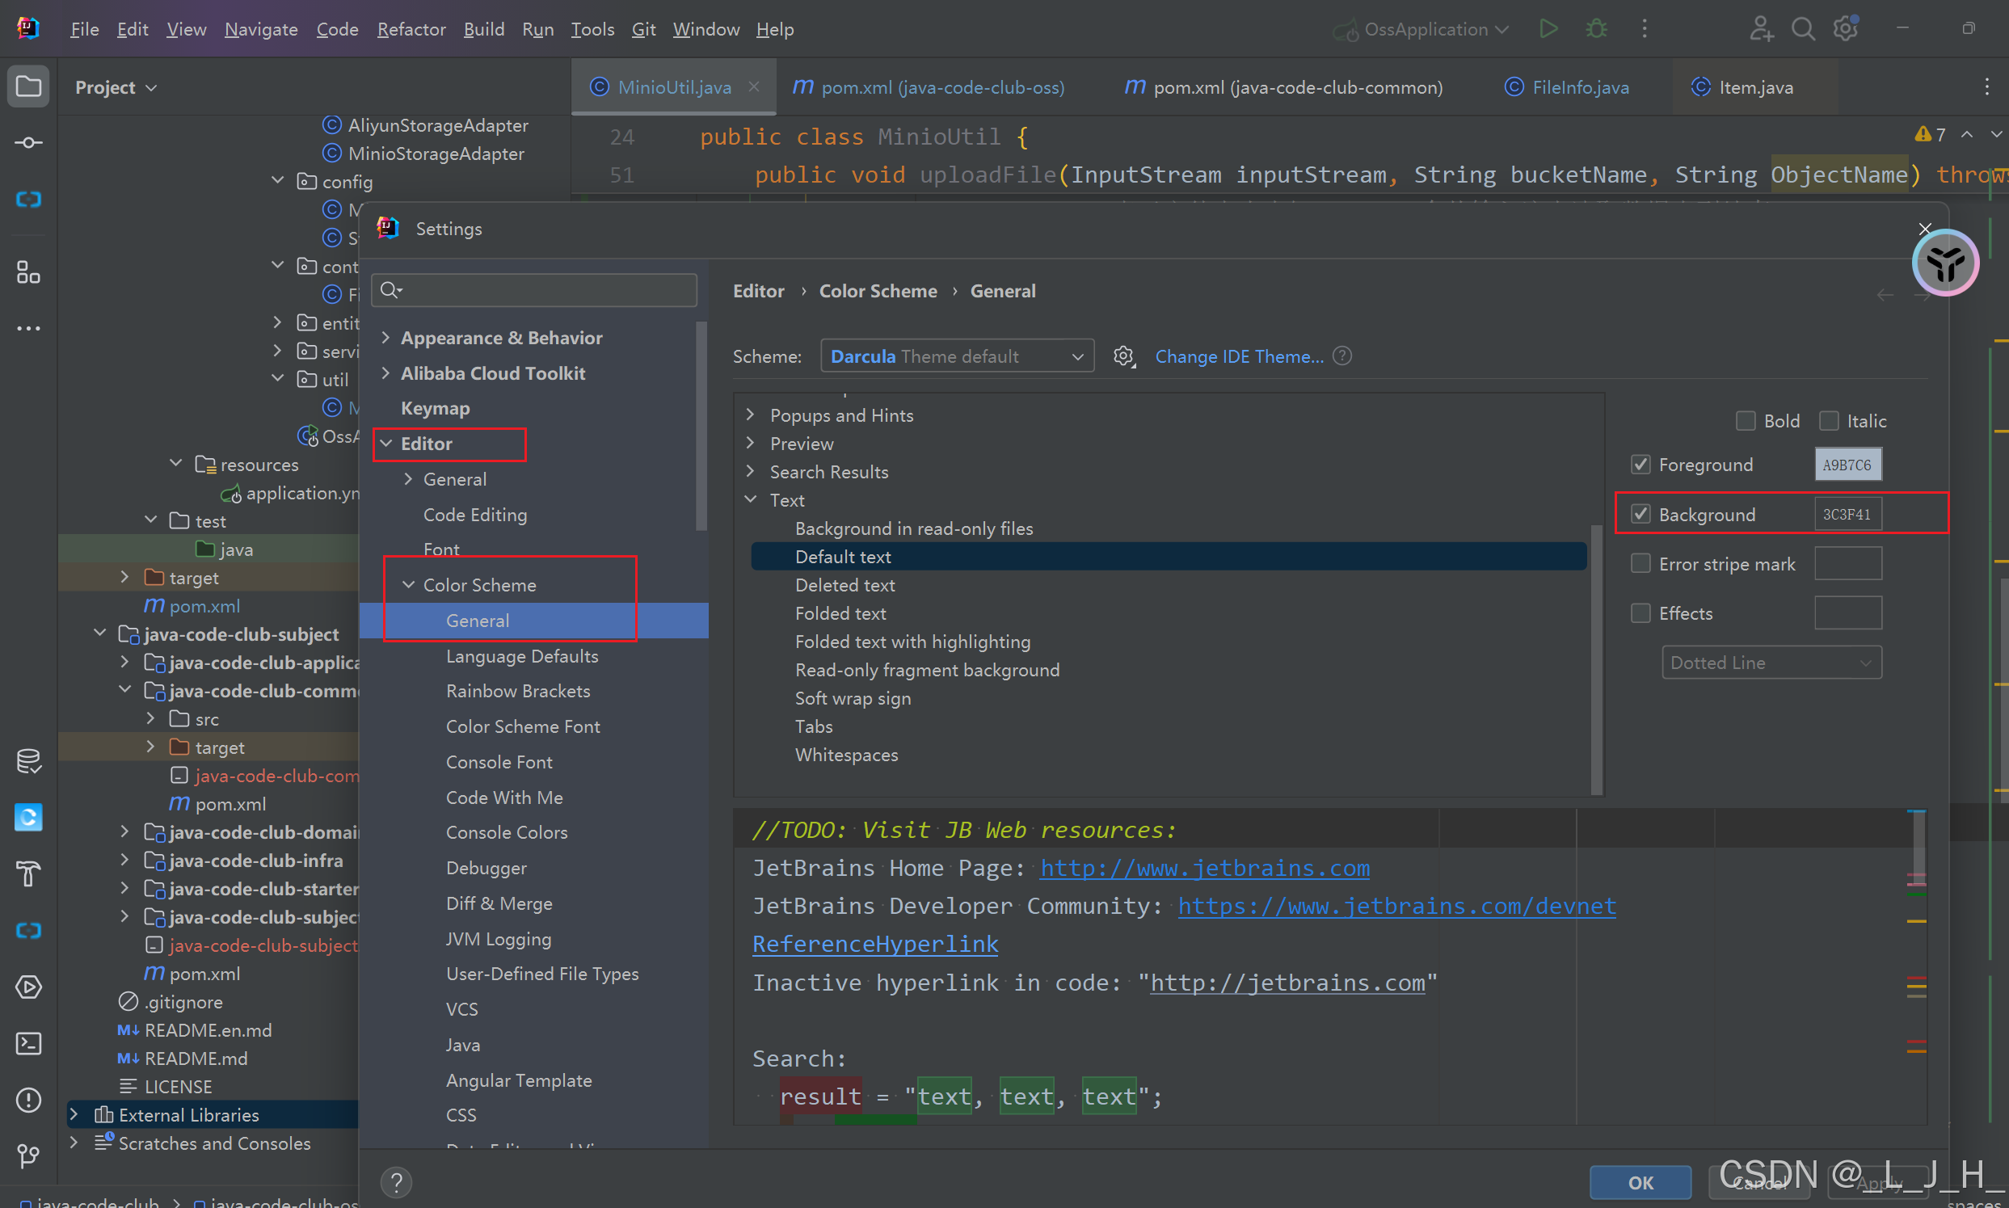Switch to the FileInfo.java tab
Image resolution: width=2009 pixels, height=1208 pixels.
pos(1579,87)
